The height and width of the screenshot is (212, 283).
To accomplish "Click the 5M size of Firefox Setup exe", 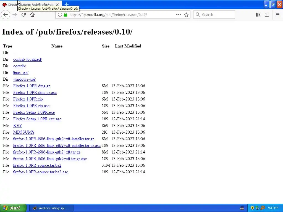I will (x=105, y=113).
